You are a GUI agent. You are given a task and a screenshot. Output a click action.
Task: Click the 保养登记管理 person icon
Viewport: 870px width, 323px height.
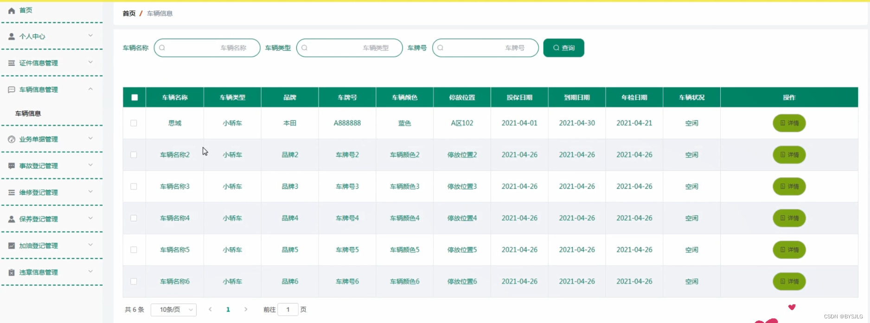12,219
